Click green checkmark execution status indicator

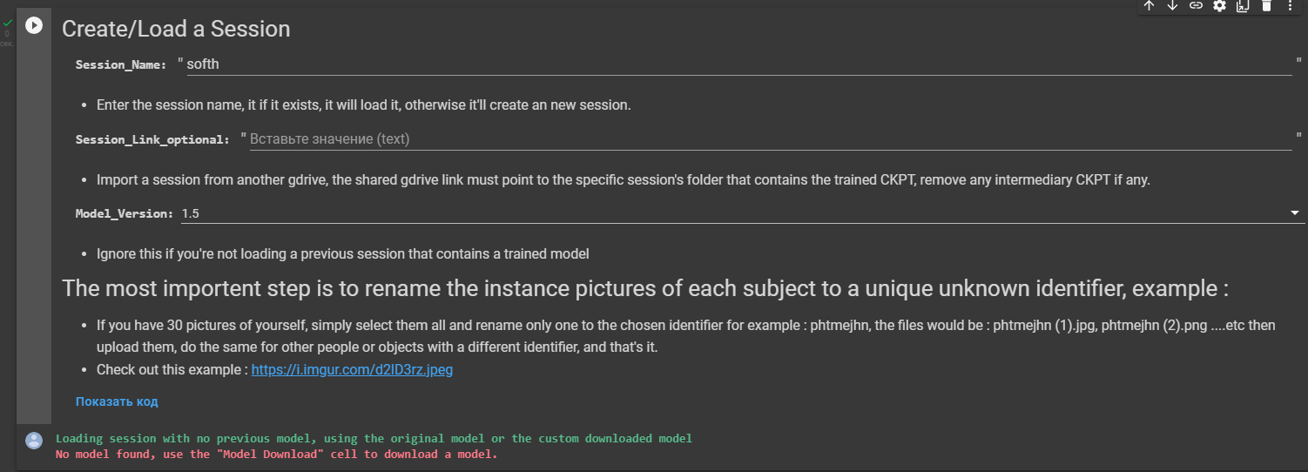tap(8, 23)
